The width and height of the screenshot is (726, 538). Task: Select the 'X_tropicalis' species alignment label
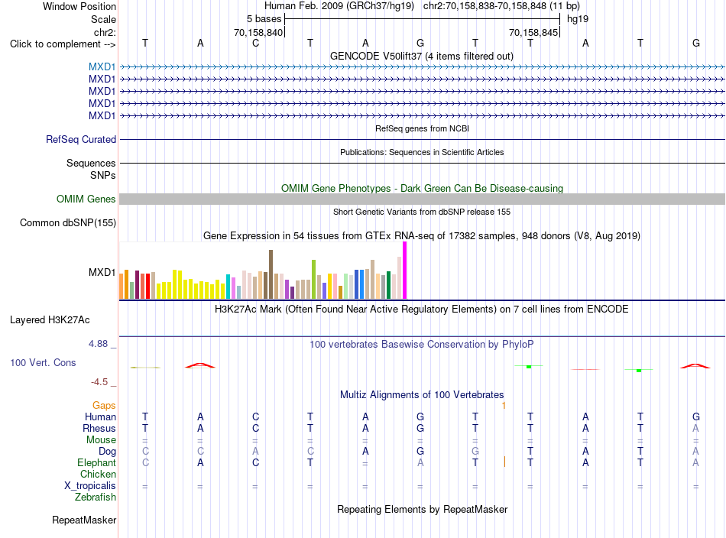point(90,486)
